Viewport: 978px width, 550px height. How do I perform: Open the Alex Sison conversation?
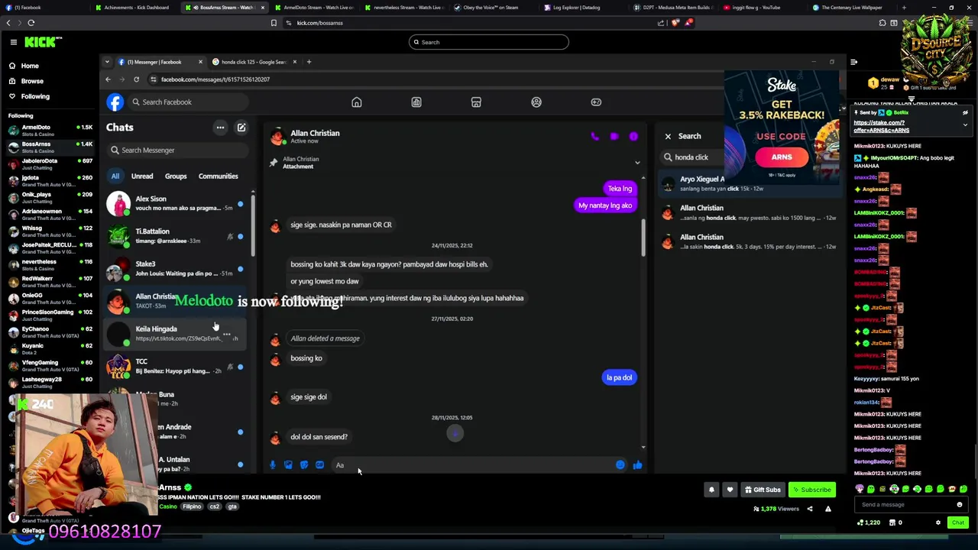(x=176, y=203)
